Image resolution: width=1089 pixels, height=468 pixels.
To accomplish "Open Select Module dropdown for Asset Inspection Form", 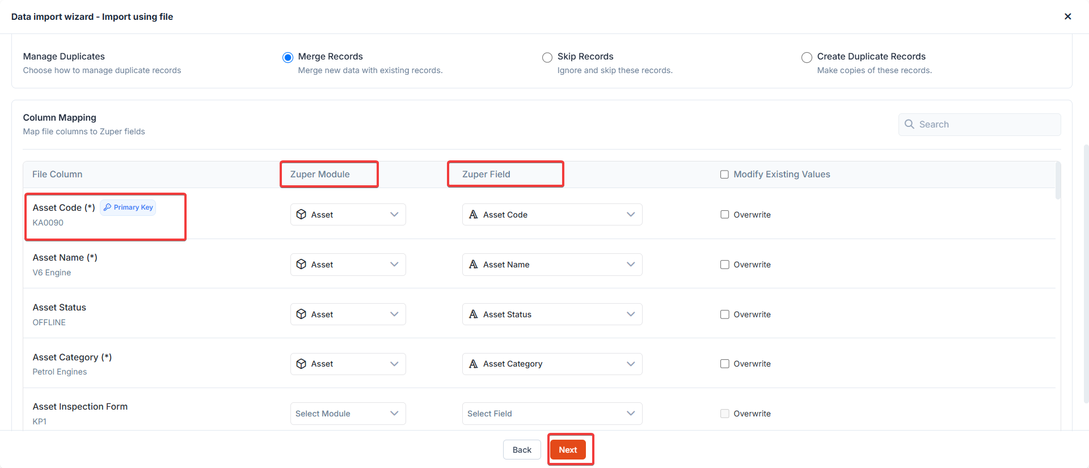I will pyautogui.click(x=348, y=414).
